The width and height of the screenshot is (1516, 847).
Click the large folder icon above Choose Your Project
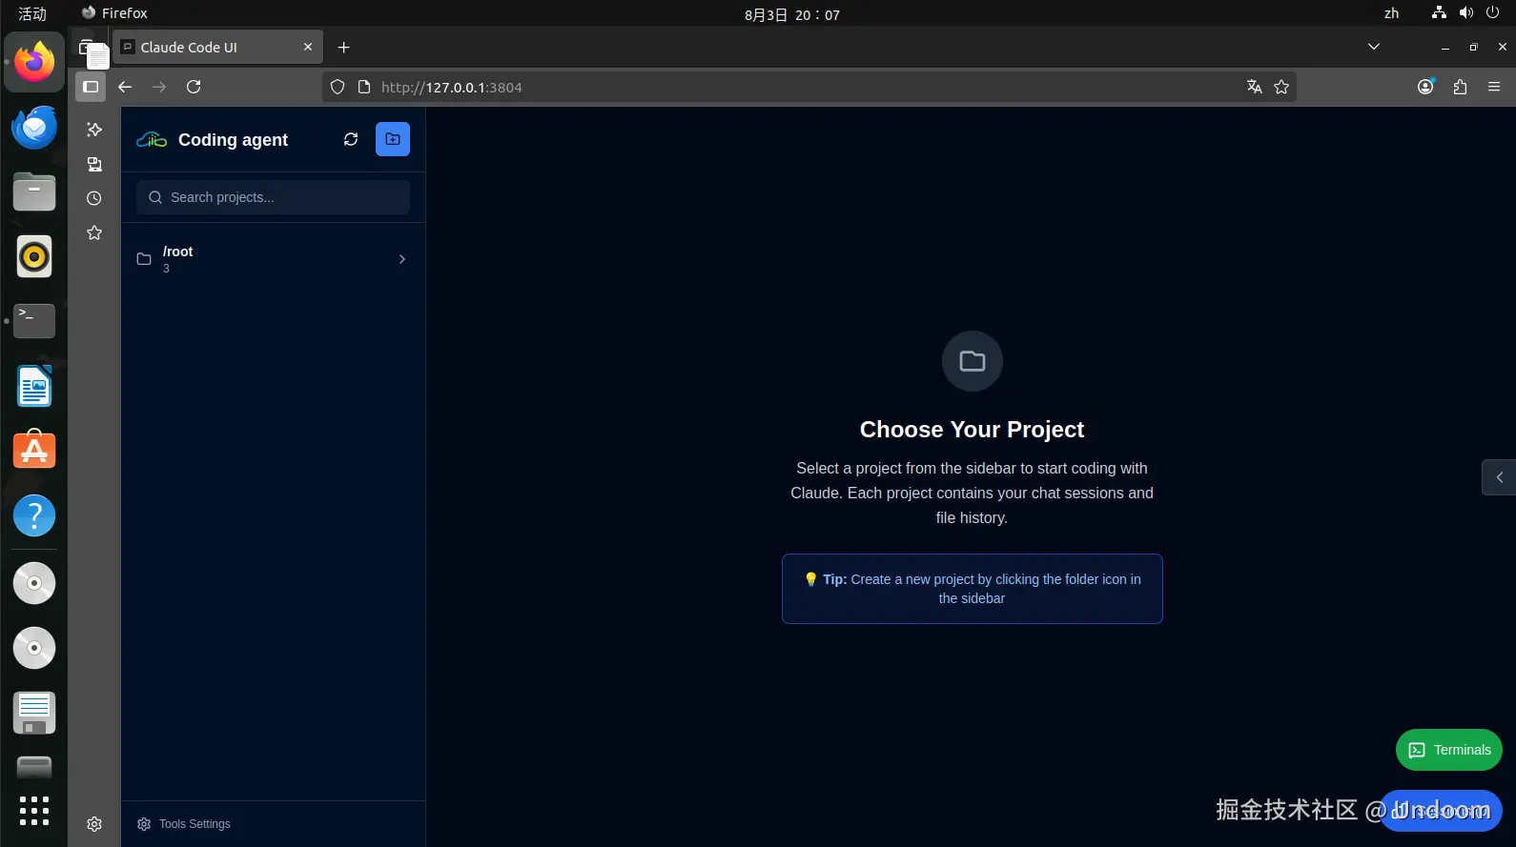pos(973,361)
